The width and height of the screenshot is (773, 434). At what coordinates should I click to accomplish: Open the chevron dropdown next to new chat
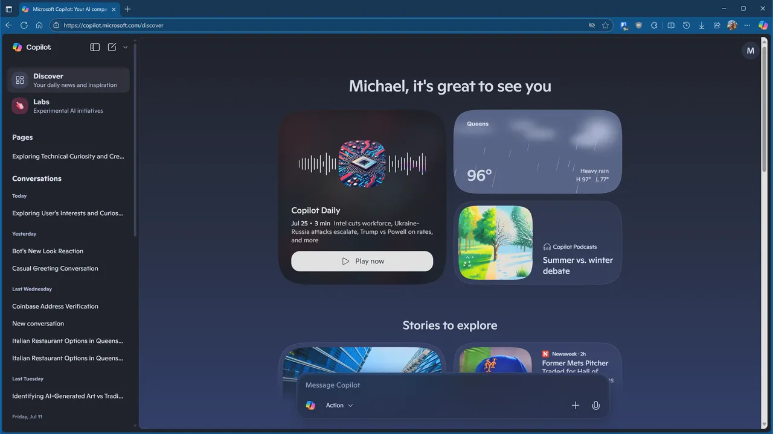[x=126, y=47]
